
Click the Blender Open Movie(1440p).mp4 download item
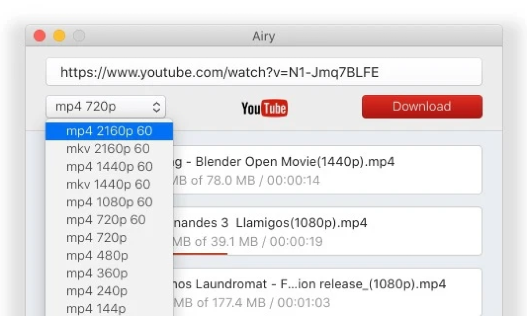(x=327, y=170)
